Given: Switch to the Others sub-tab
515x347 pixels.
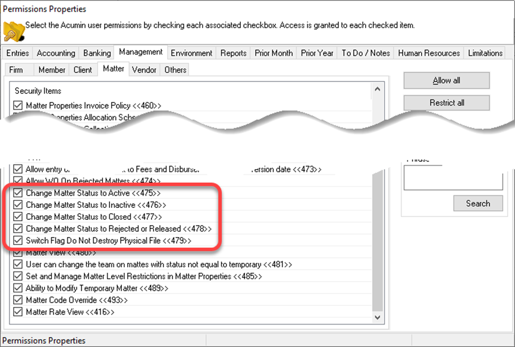Looking at the screenshot, I should click(175, 70).
